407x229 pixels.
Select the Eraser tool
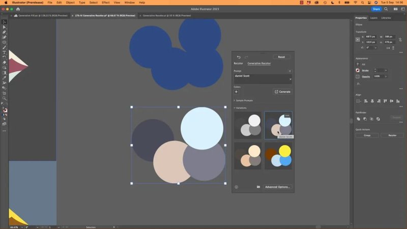(x=4, y=63)
